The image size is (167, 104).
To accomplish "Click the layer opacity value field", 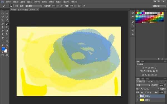I will [161, 85].
